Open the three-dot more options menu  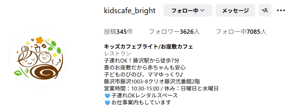[x=281, y=11]
